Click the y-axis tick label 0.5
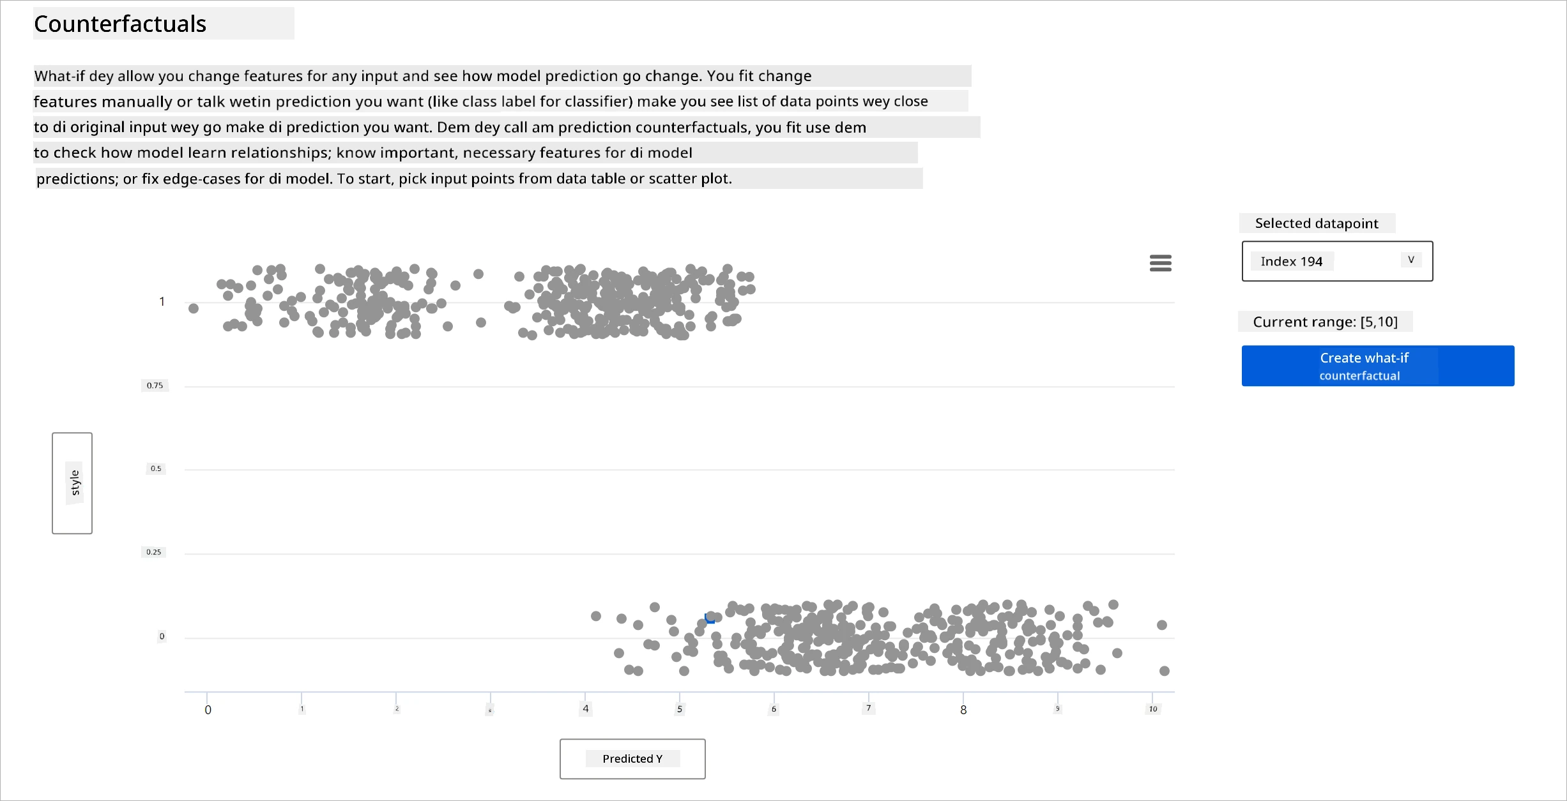This screenshot has width=1567, height=801. click(156, 468)
